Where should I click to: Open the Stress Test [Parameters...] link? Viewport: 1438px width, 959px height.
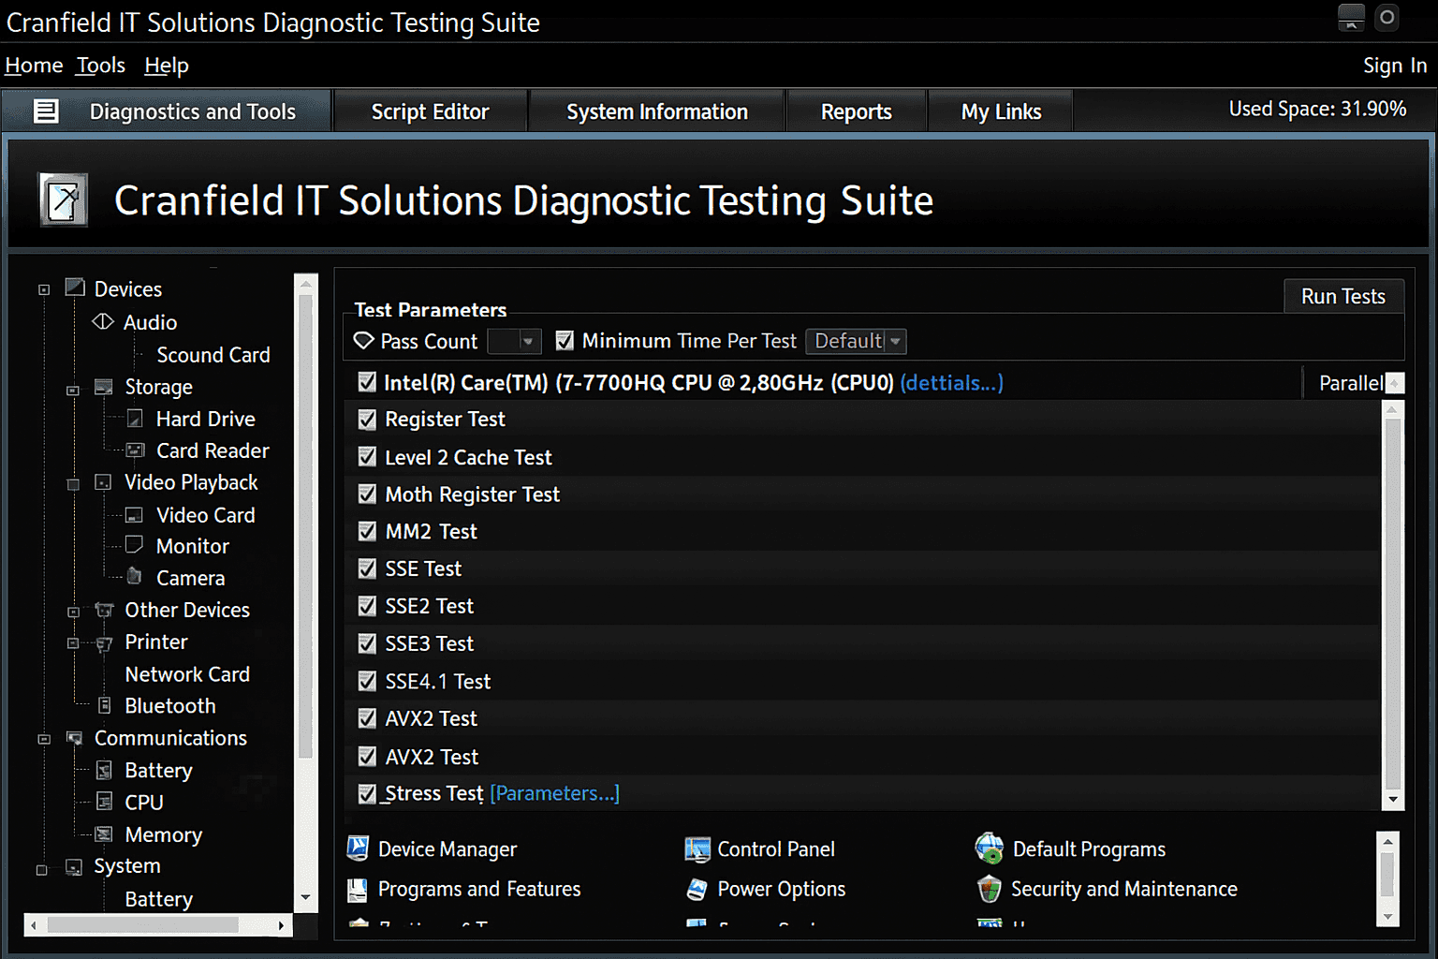(x=554, y=793)
